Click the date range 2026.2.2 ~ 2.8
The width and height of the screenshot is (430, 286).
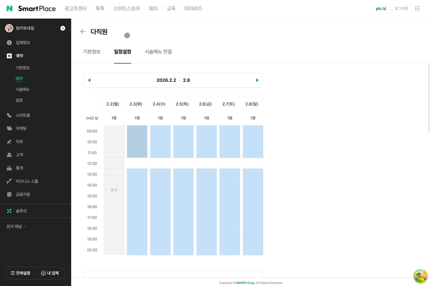[173, 80]
